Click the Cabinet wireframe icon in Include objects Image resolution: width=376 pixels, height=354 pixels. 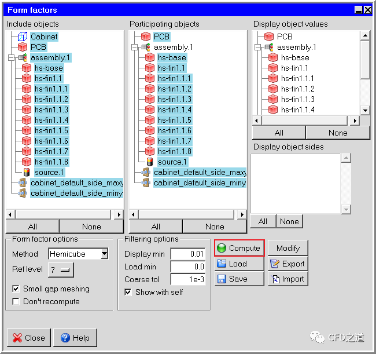[23, 37]
